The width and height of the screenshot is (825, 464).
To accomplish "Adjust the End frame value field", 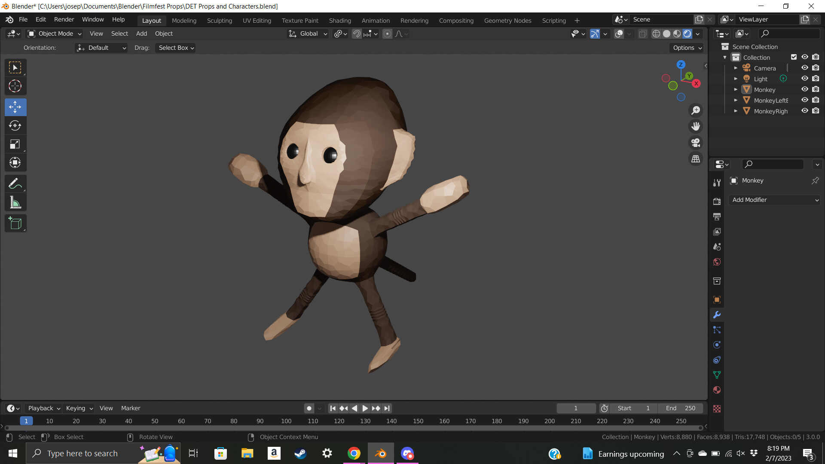I will [x=681, y=408].
